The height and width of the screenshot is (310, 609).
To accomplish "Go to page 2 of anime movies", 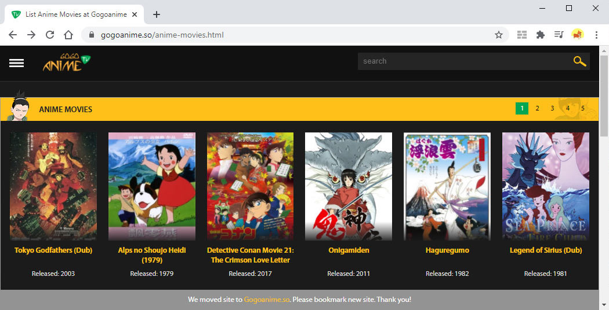I will point(537,108).
